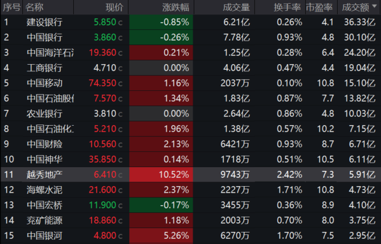Click change cell 1.96%
This screenshot has height=244, width=381.
point(161,129)
